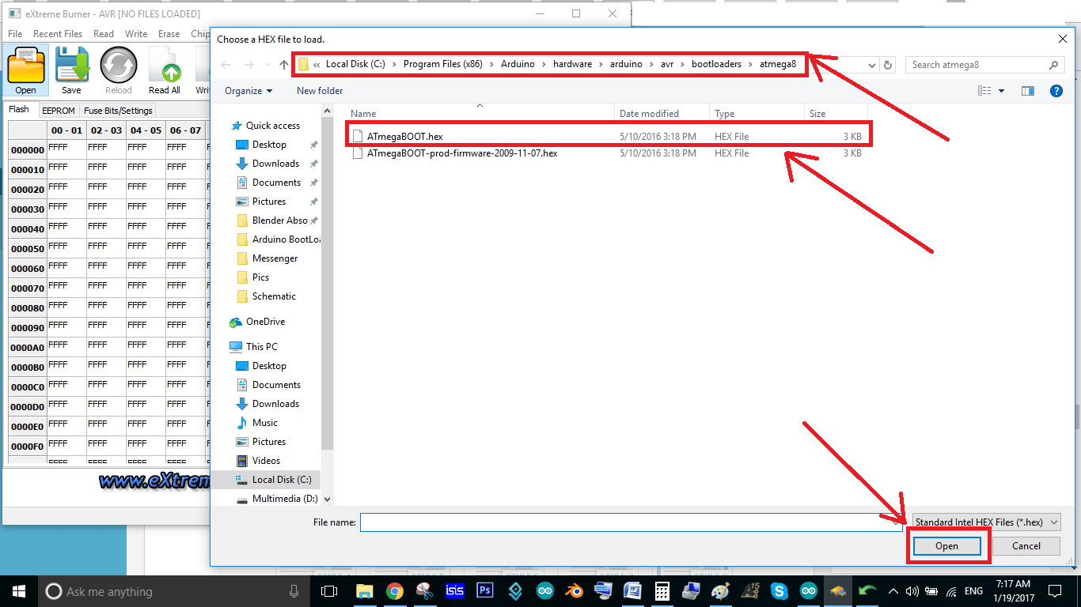Open Skype from the taskbar

(779, 591)
